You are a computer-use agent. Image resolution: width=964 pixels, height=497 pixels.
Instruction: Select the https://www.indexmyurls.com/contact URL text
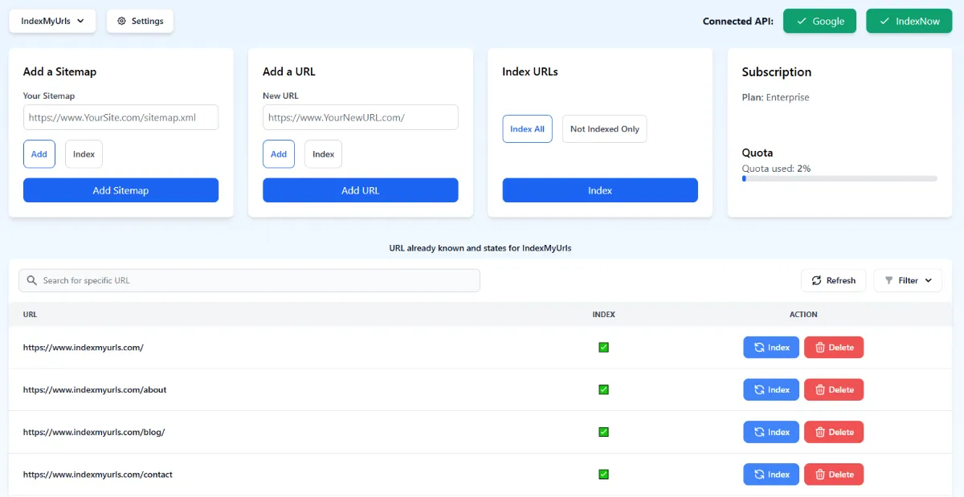point(98,475)
